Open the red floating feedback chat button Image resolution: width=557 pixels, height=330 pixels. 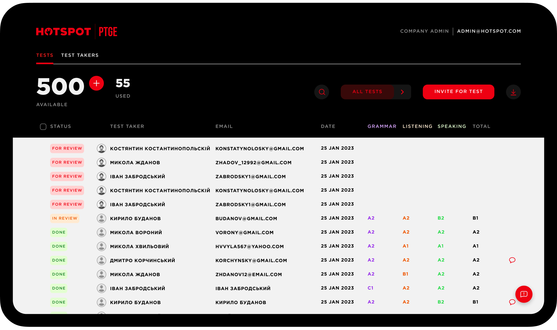(x=524, y=294)
